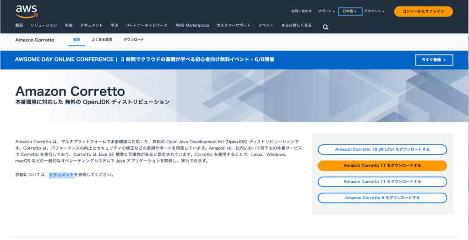Expand the アカウント dropdown
Viewport: 469px width, 240px height.
pos(374,11)
